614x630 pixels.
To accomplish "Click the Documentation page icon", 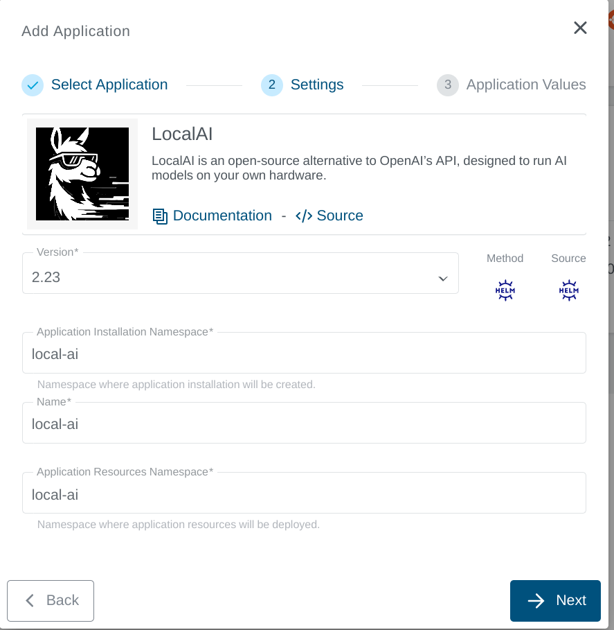I will tap(160, 216).
